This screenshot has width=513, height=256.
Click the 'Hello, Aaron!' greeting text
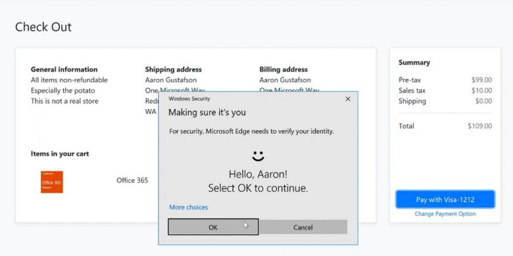[258, 174]
